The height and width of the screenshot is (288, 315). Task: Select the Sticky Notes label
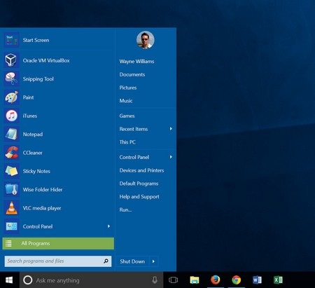pyautogui.click(x=36, y=171)
